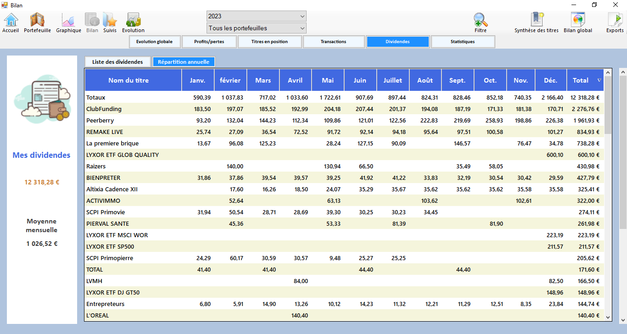Select SCPI Primovie row name
The height and width of the screenshot is (334, 627).
point(106,212)
